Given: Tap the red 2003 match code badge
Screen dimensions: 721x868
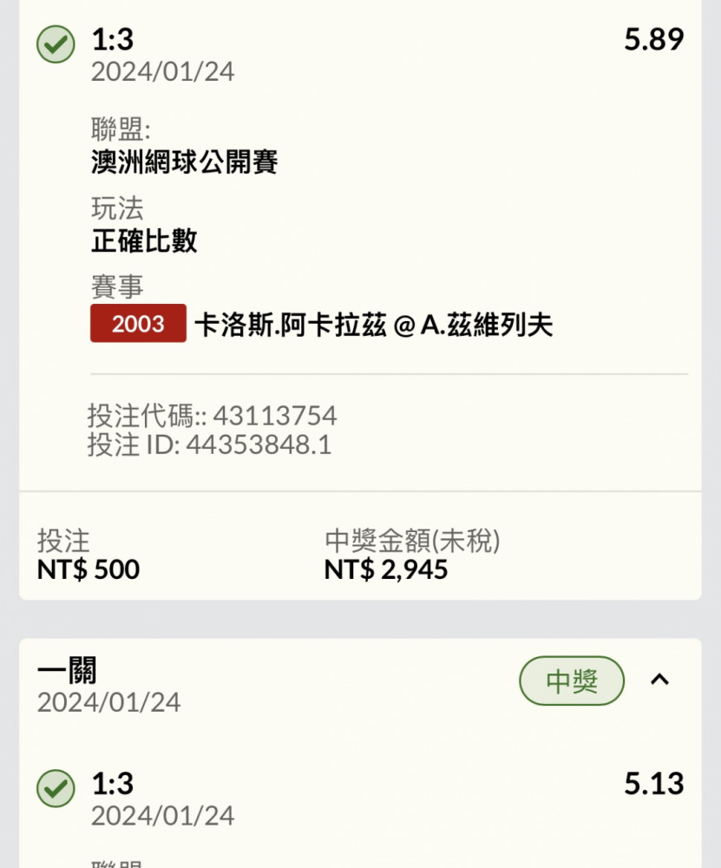Looking at the screenshot, I should [138, 323].
